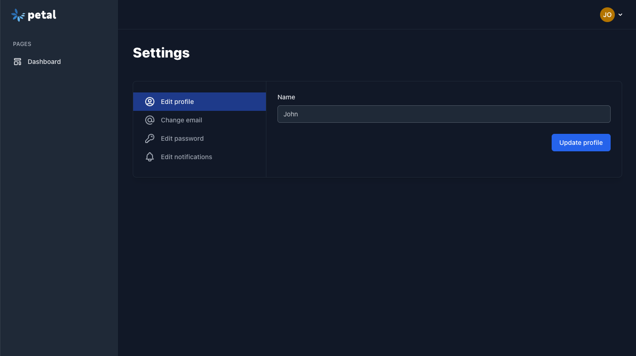Open the Edit notifications settings tab
The height and width of the screenshot is (356, 636).
(186, 157)
